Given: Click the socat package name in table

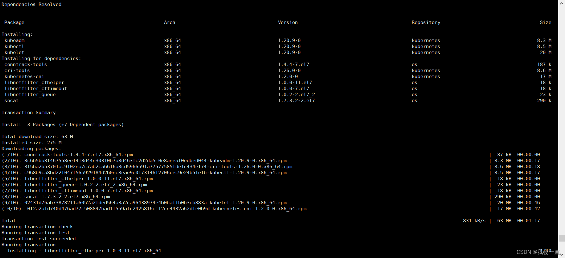Looking at the screenshot, I should [x=11, y=101].
